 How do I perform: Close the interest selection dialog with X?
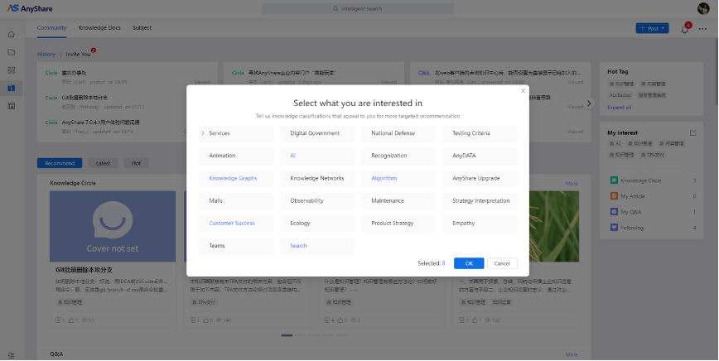pos(523,91)
